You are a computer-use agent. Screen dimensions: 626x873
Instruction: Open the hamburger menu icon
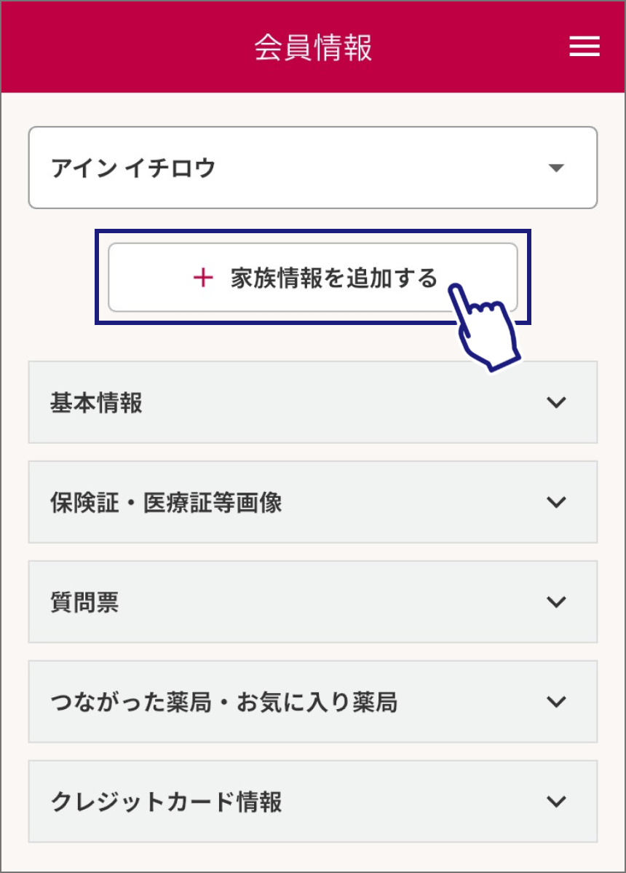[584, 47]
